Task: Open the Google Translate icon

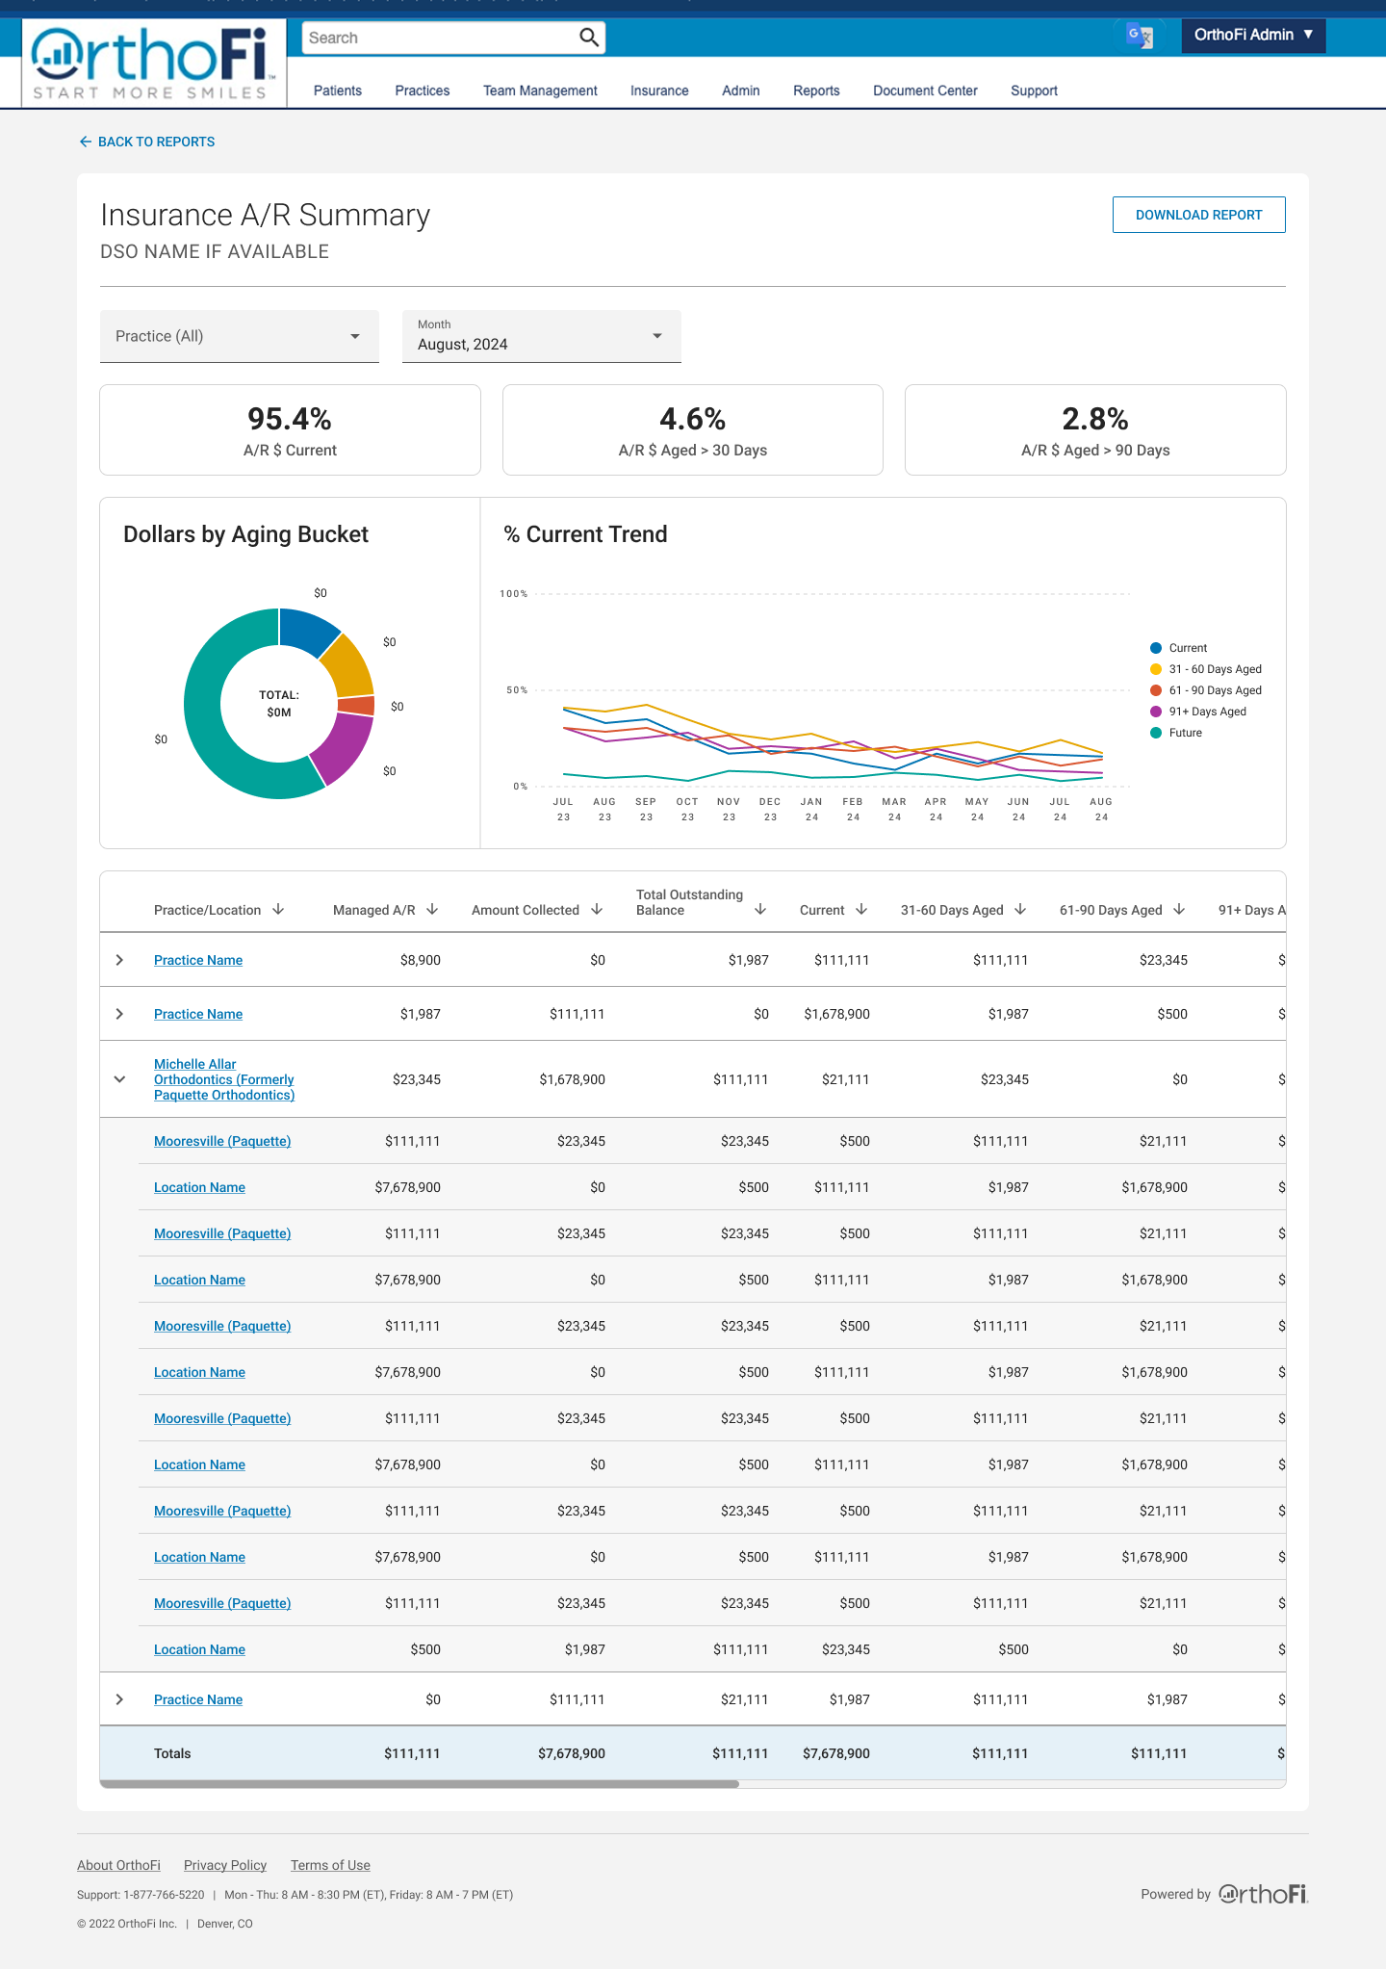Action: (x=1140, y=36)
